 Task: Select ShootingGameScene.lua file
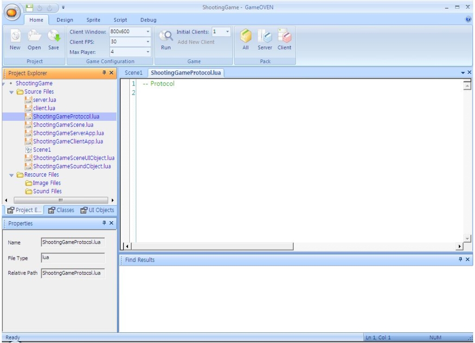coord(63,125)
